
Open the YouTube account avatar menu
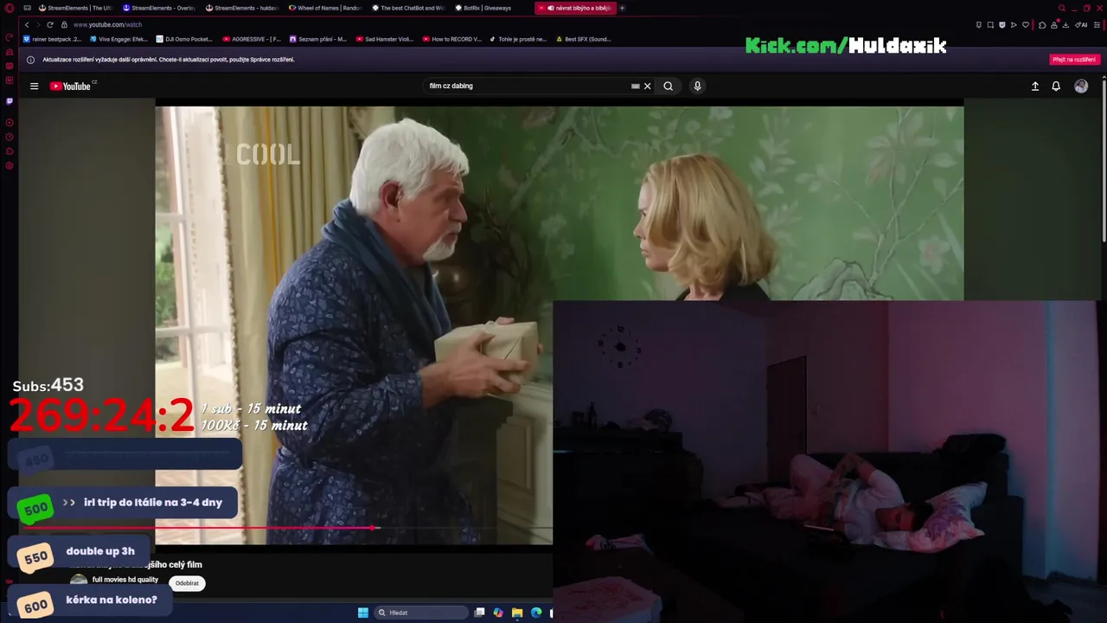click(x=1081, y=86)
